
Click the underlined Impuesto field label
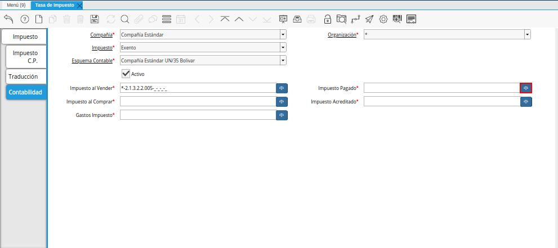(x=102, y=48)
